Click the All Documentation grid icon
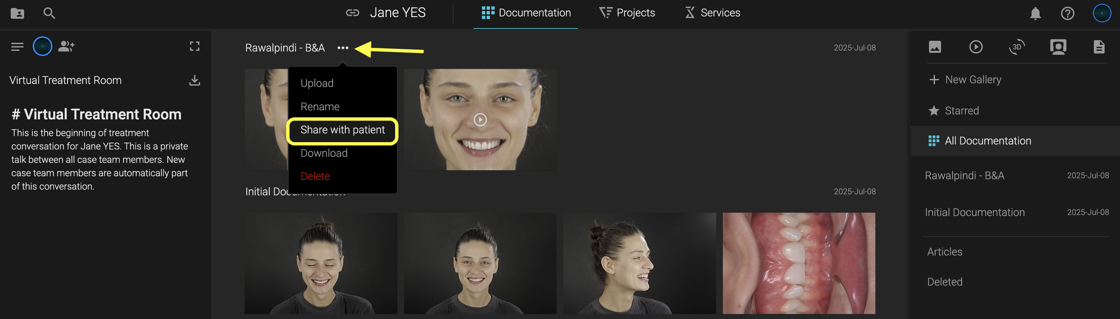Screen dimensions: 1120x319 tap(933, 141)
